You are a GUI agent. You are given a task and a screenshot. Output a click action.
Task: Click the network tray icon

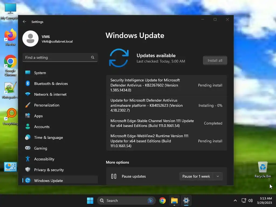point(244,201)
